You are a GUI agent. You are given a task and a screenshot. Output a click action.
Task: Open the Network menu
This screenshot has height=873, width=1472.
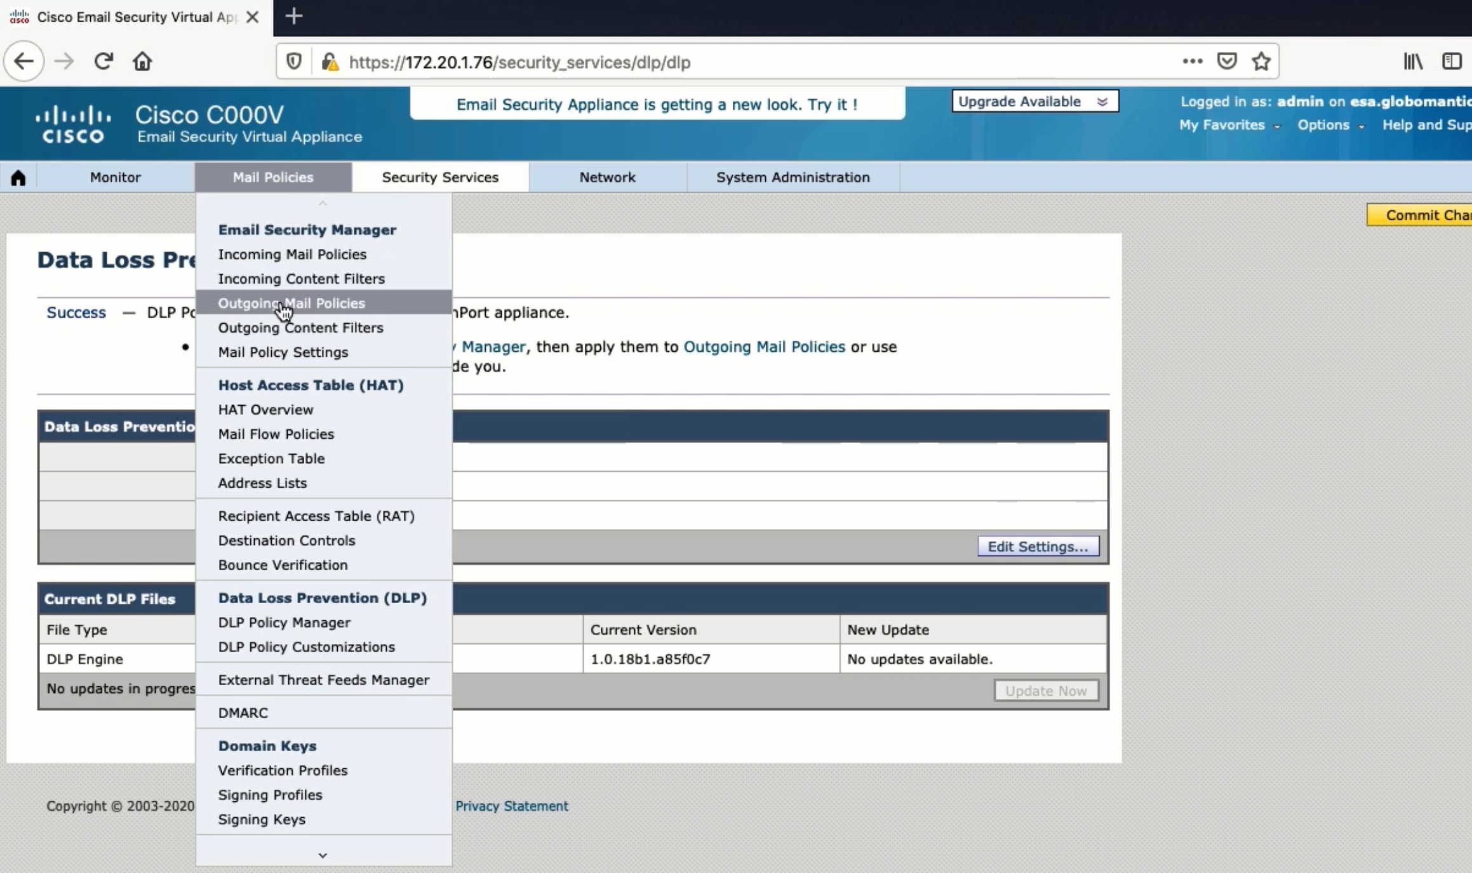(x=607, y=177)
